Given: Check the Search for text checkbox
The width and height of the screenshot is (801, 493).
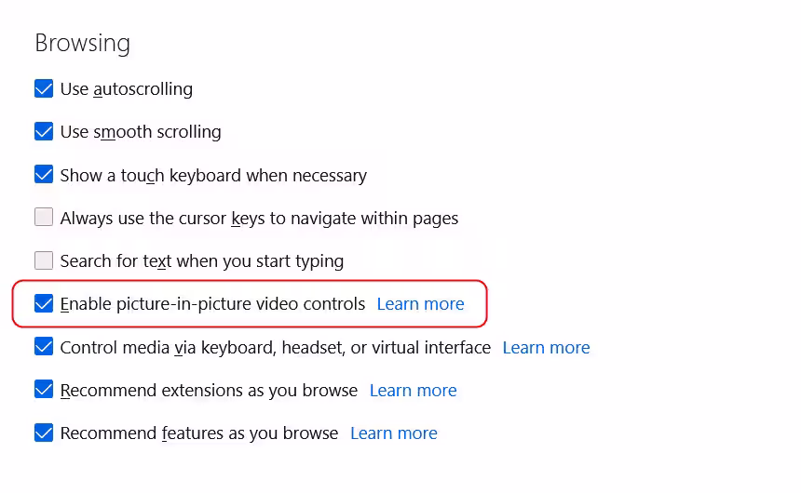Looking at the screenshot, I should pyautogui.click(x=44, y=260).
